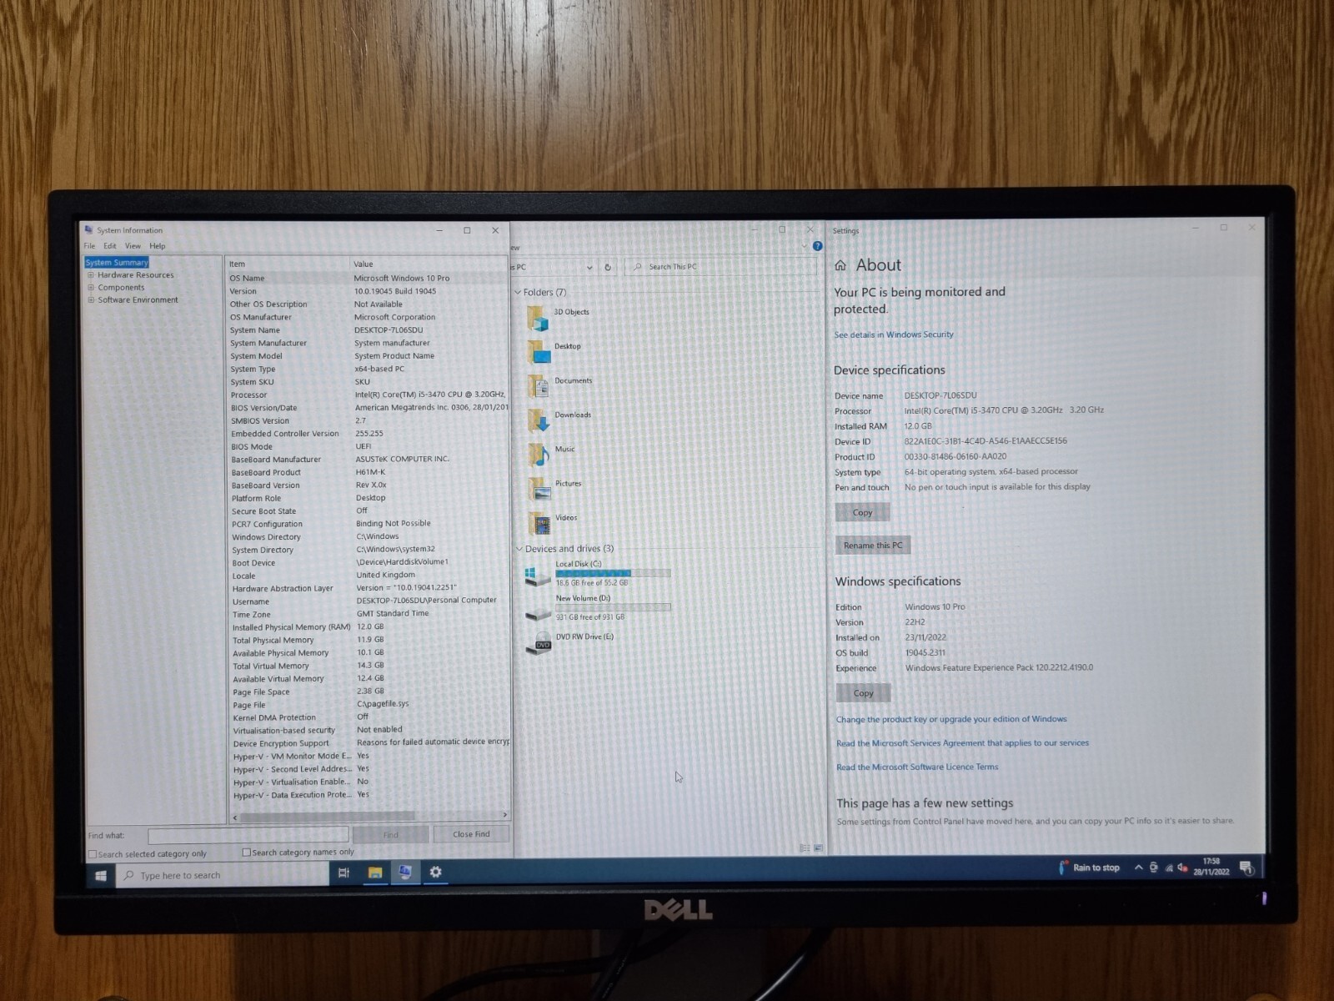Select System Summary in the tree
Image resolution: width=1334 pixels, height=1001 pixels.
(x=117, y=263)
